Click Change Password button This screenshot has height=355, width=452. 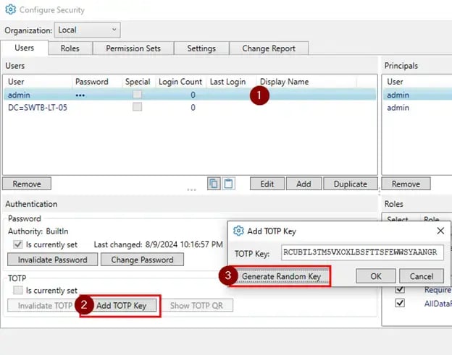(142, 260)
